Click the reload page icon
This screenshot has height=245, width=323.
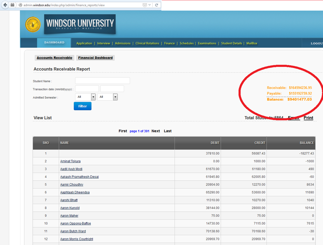click(x=156, y=5)
